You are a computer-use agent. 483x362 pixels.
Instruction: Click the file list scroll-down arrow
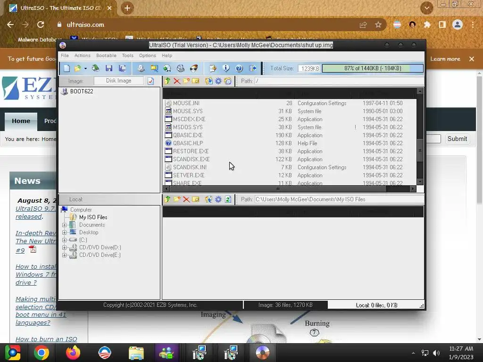419,182
